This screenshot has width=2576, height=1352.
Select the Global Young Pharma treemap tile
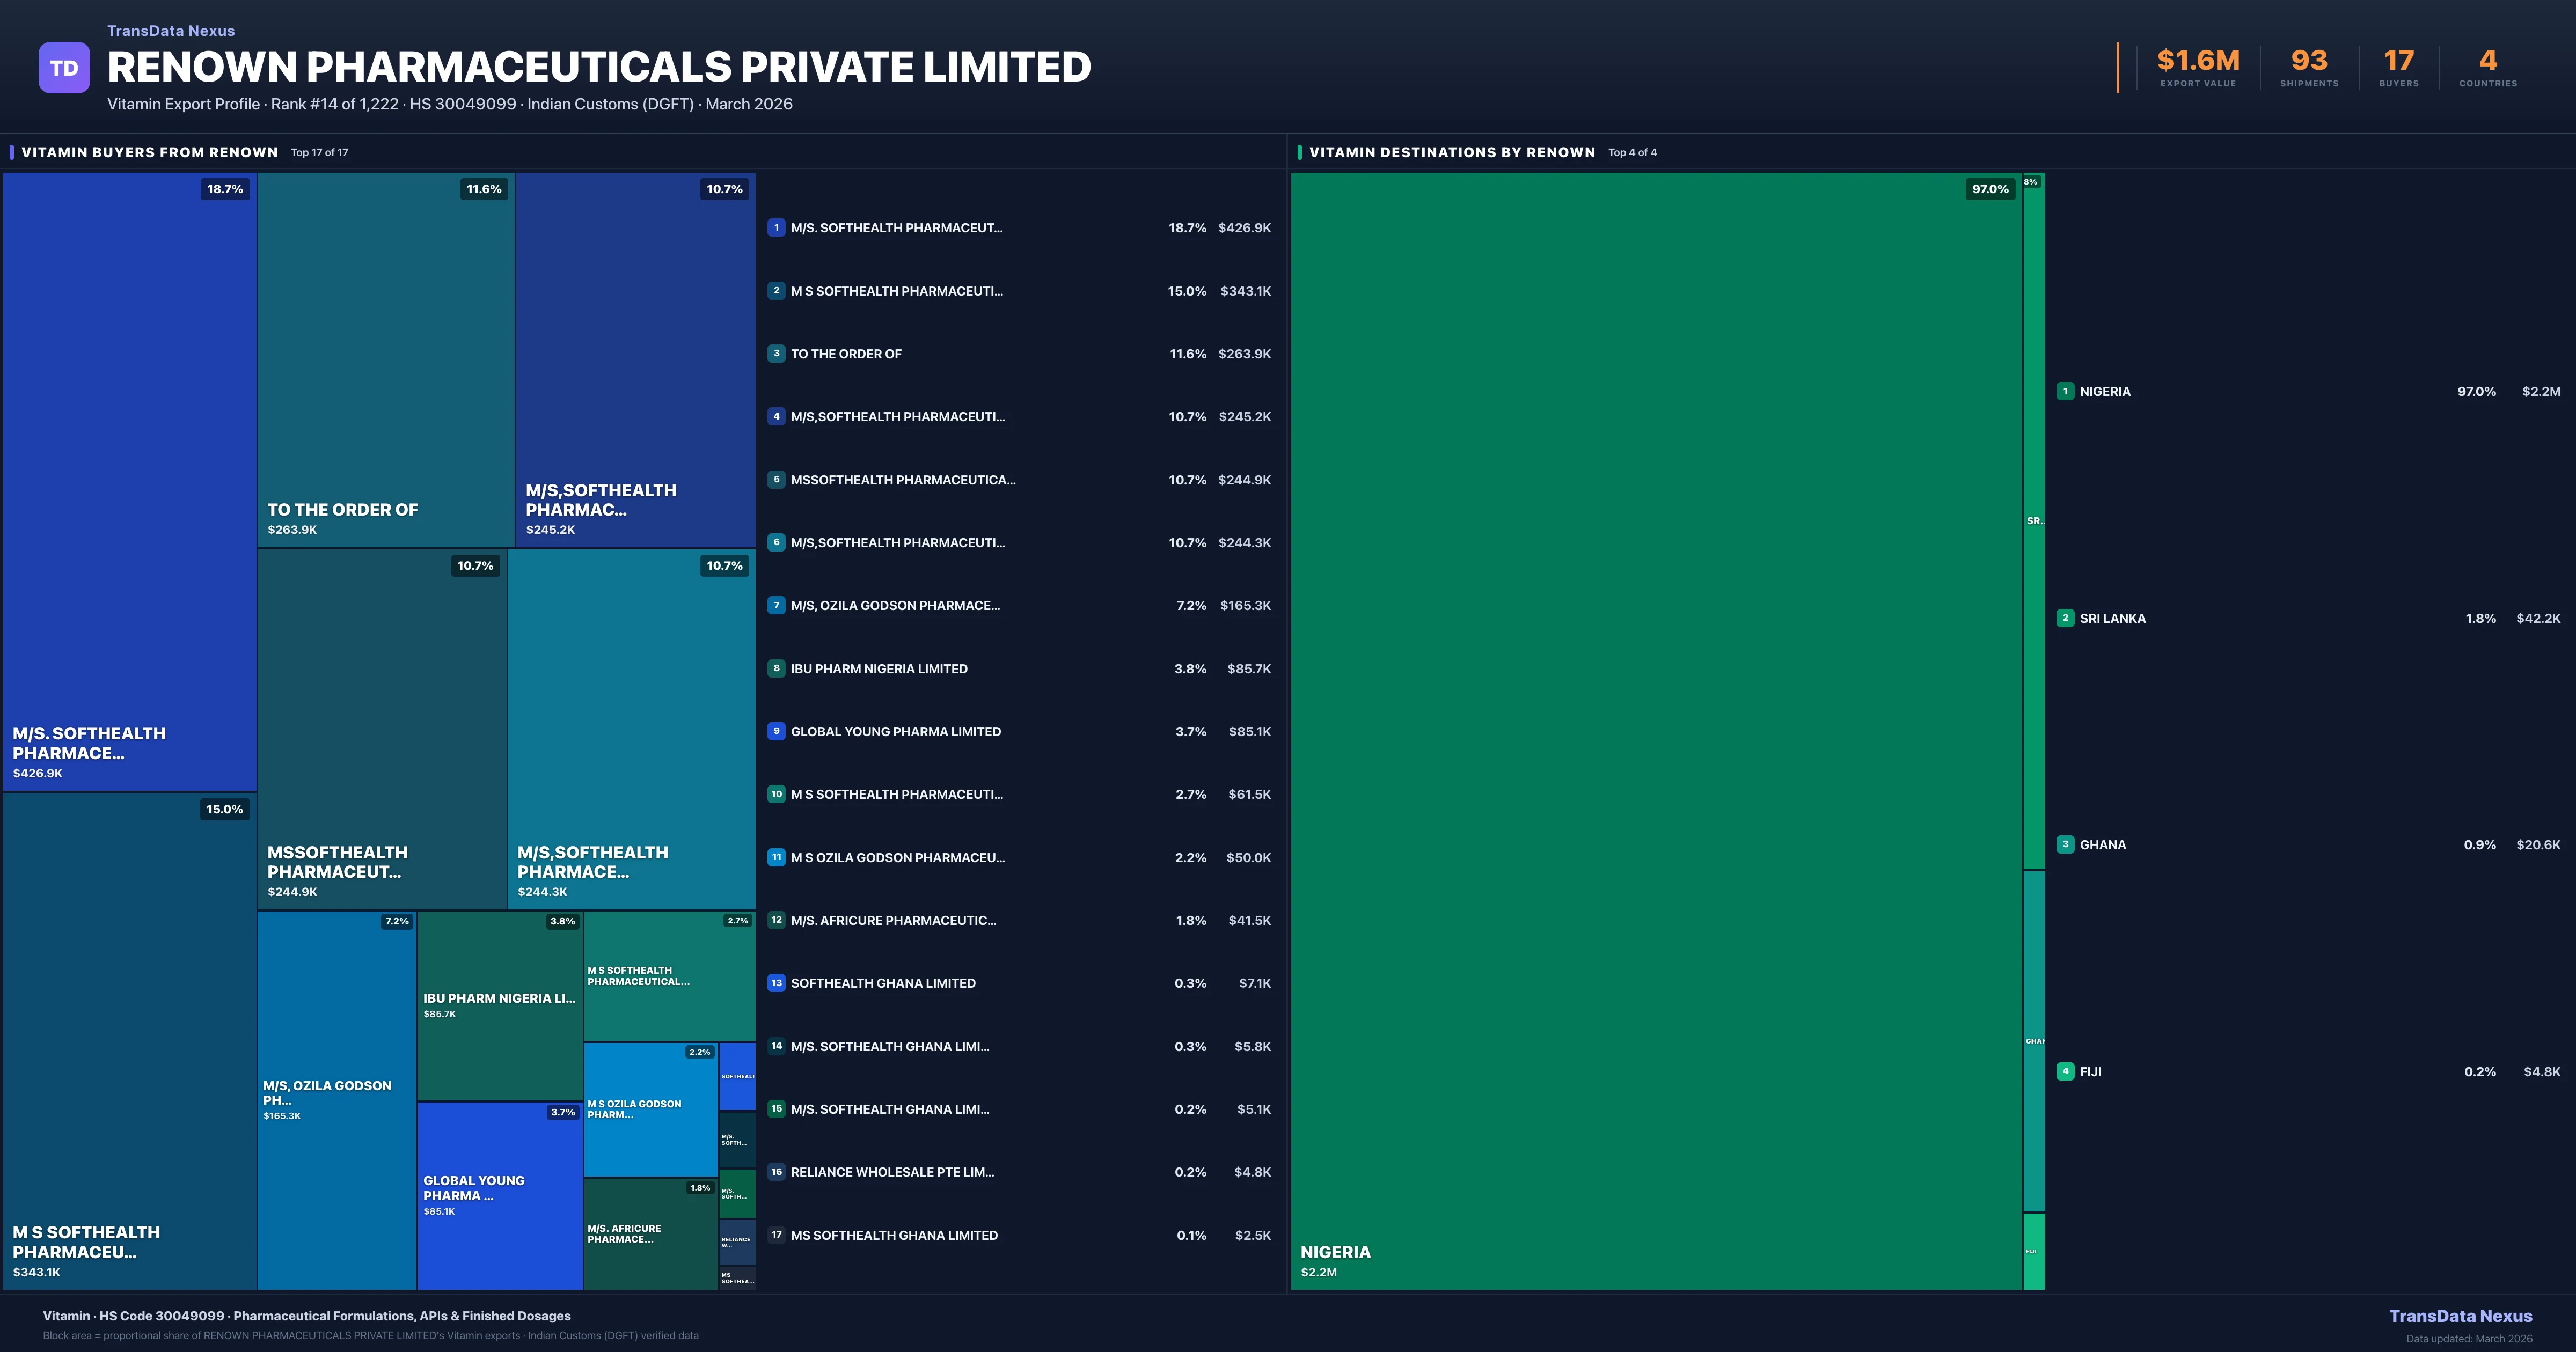coord(499,1195)
